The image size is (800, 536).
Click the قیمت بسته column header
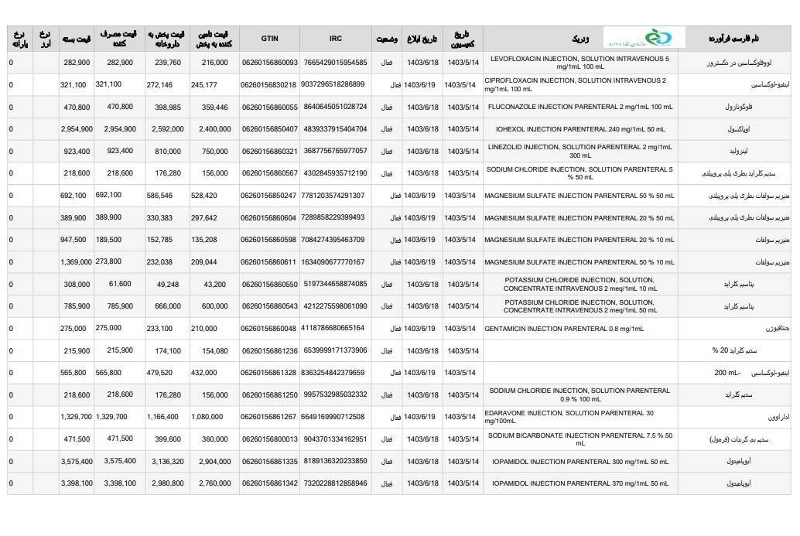pos(76,38)
